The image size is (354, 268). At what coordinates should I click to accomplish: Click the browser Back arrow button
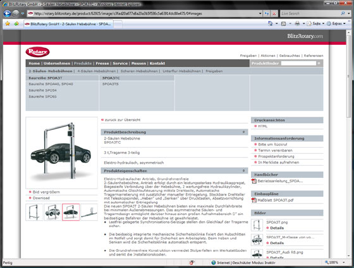(7, 13)
